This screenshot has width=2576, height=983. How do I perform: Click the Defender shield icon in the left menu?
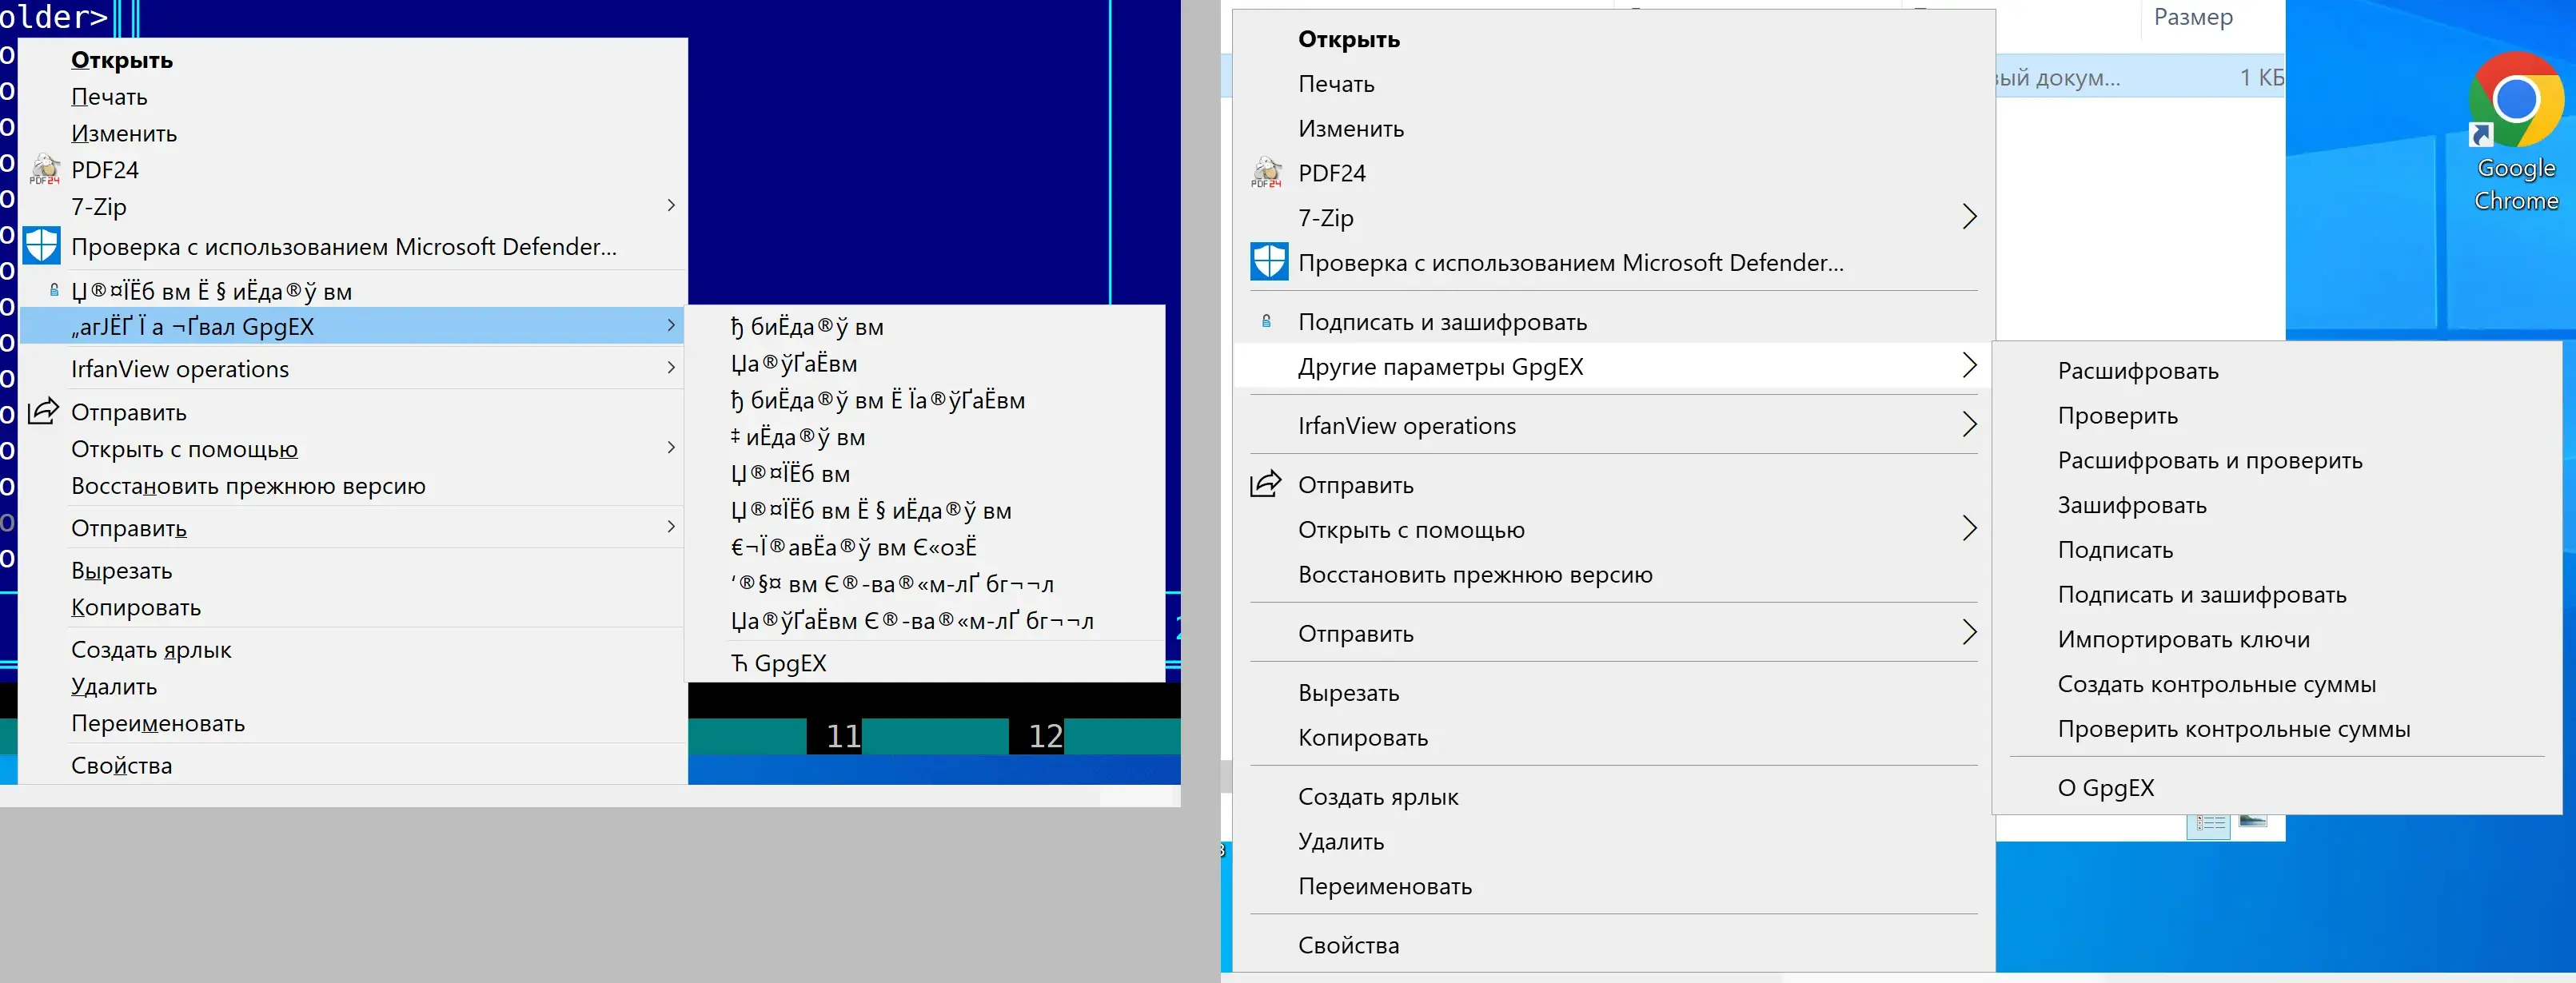42,246
